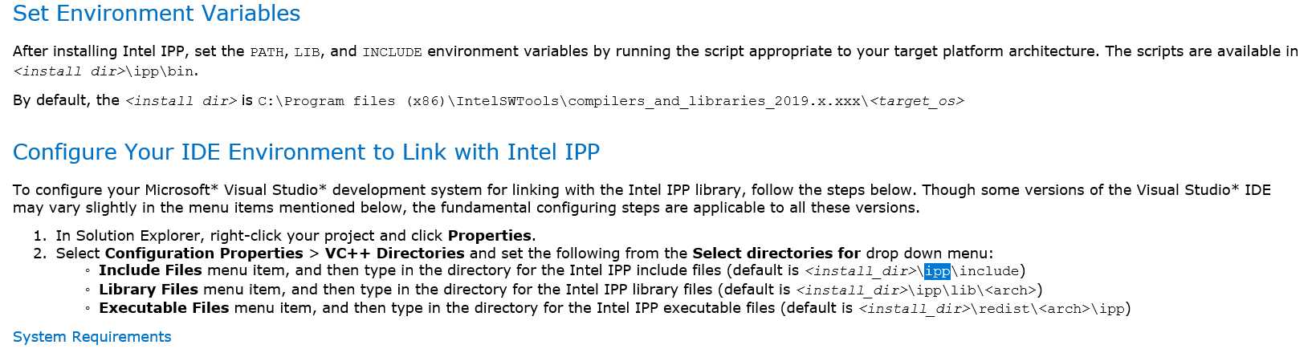
Task: Click the <install_dir>\ipp\lib\<arch> library path
Action: 919,290
